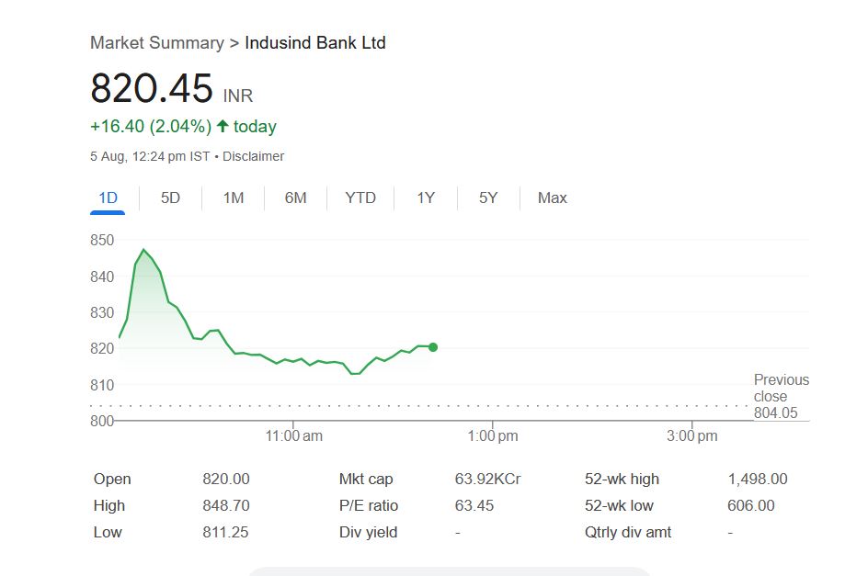Select the YTD range tab
Viewport: 868px width, 576px height.
(x=360, y=198)
